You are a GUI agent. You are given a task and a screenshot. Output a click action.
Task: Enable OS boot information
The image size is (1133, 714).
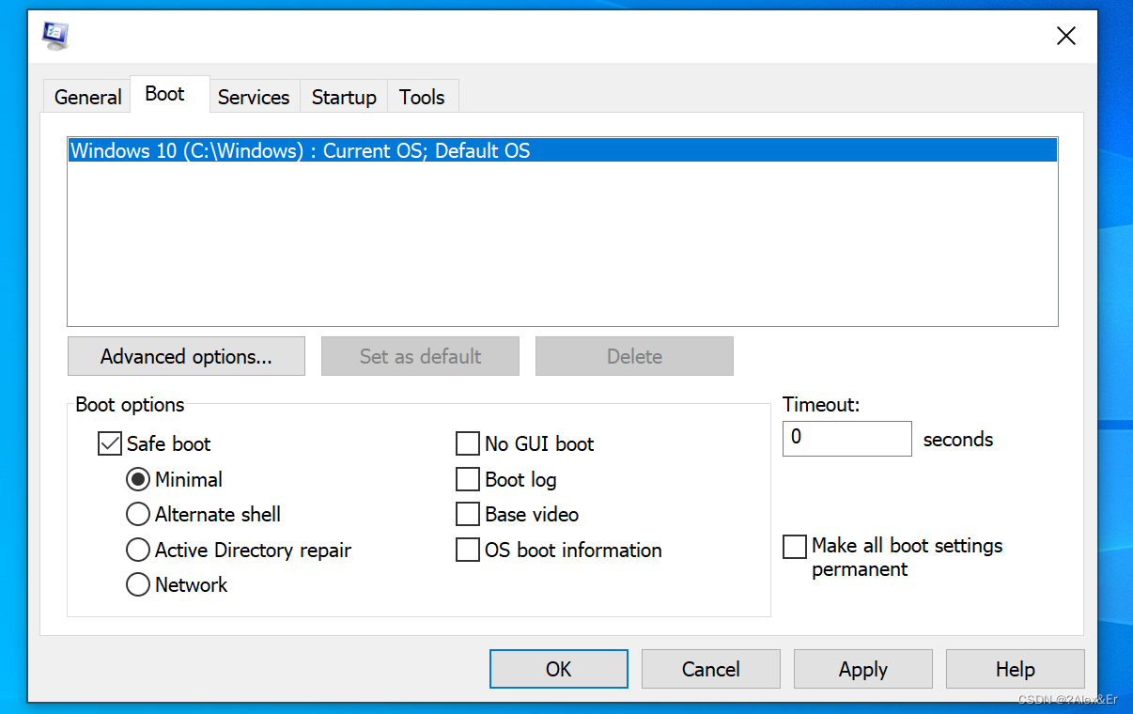click(468, 550)
